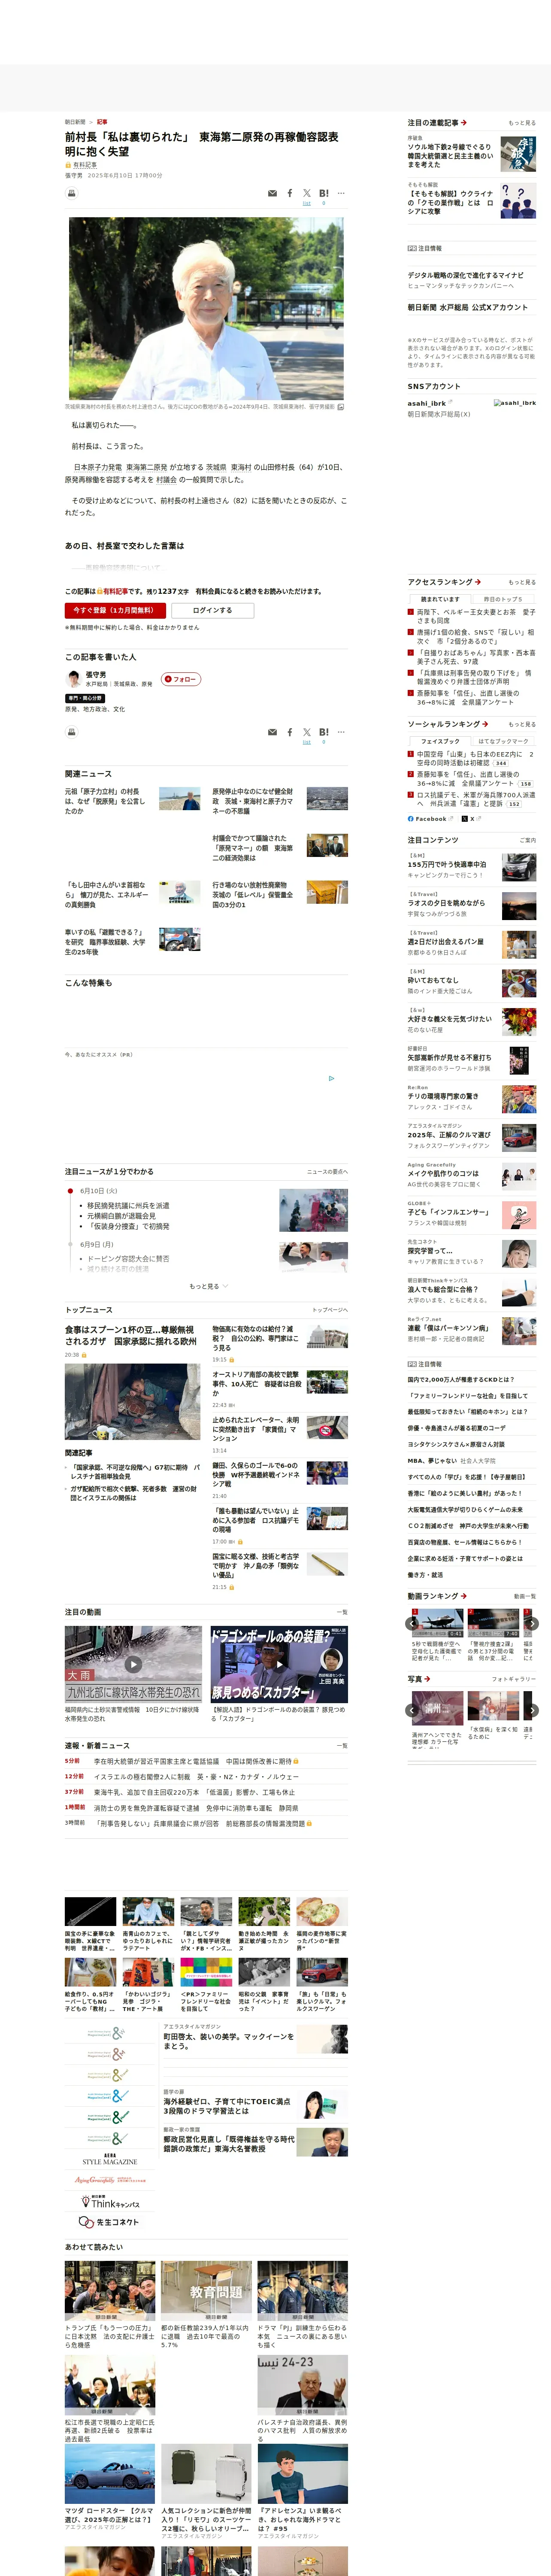Click the Hatena B! bookmark icon above the photo
Viewport: 551px width, 2576px height.
324,193
